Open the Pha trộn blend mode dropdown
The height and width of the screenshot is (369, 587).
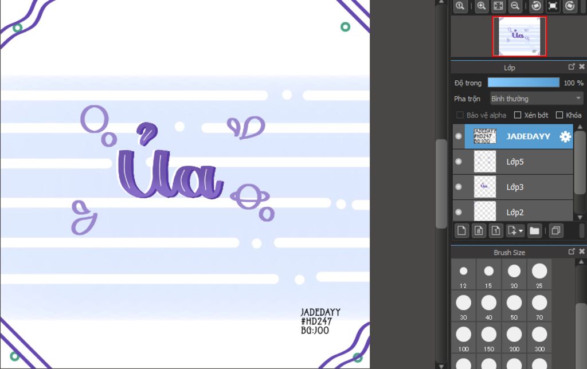(x=537, y=99)
